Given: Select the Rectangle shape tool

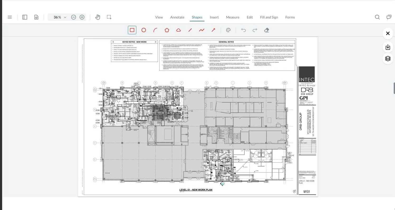Looking at the screenshot, I should pos(132,30).
